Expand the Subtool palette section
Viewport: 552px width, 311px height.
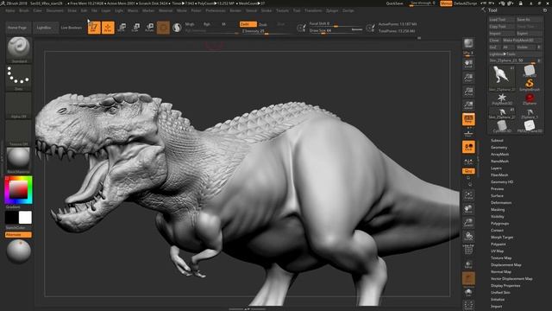pos(497,140)
